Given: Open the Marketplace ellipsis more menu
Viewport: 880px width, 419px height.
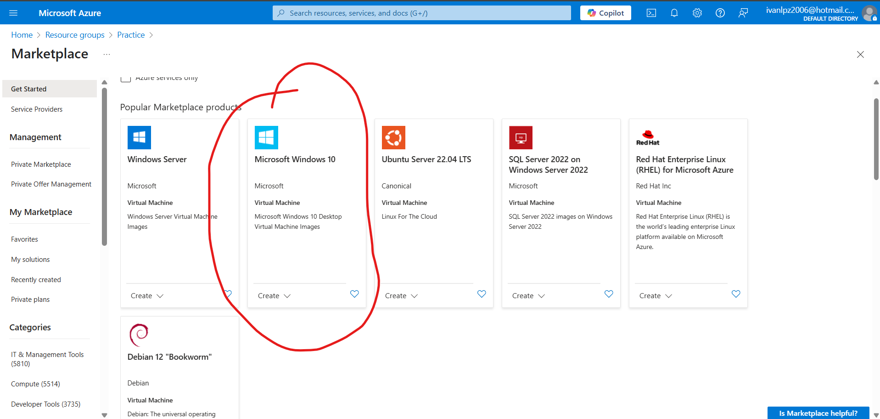Looking at the screenshot, I should click(106, 54).
